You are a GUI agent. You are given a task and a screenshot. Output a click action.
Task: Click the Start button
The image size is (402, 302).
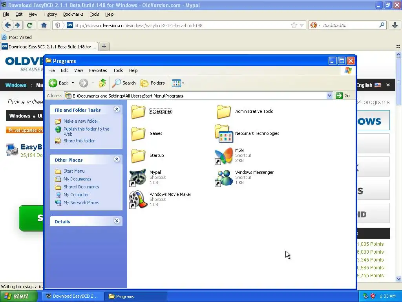(18, 296)
